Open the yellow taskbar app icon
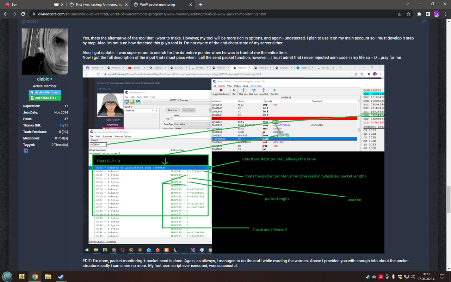This screenshot has width=451, height=282. tap(22, 277)
